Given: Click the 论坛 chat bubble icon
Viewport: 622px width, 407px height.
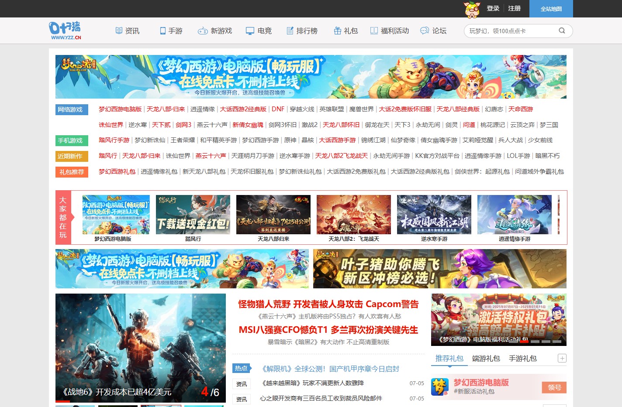Looking at the screenshot, I should (425, 31).
